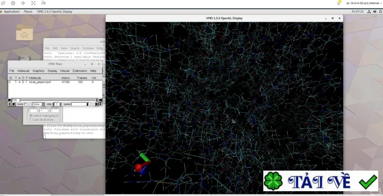383x196 pixels.
Task: Toggle the red F (fixed) flag of kcsa_popcwi.psf
Action: (26, 82)
